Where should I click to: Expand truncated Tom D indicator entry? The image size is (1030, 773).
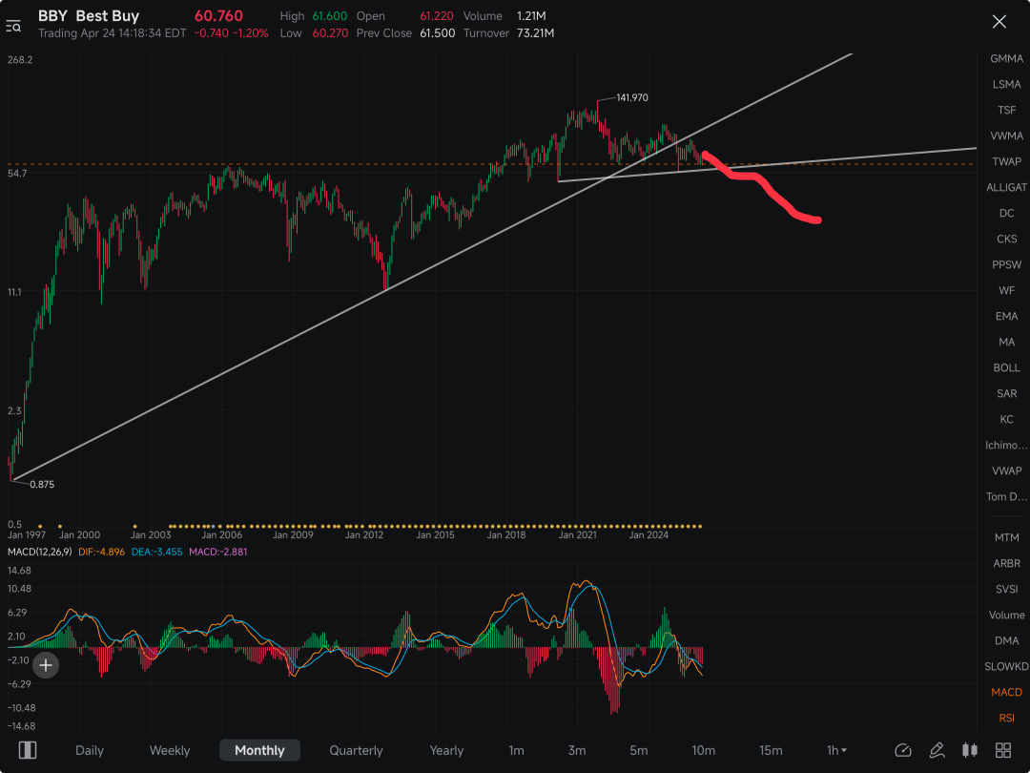coord(1006,496)
